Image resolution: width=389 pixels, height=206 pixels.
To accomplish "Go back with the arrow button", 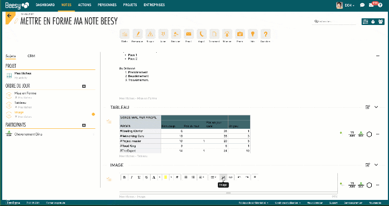I will (x=9, y=16).
